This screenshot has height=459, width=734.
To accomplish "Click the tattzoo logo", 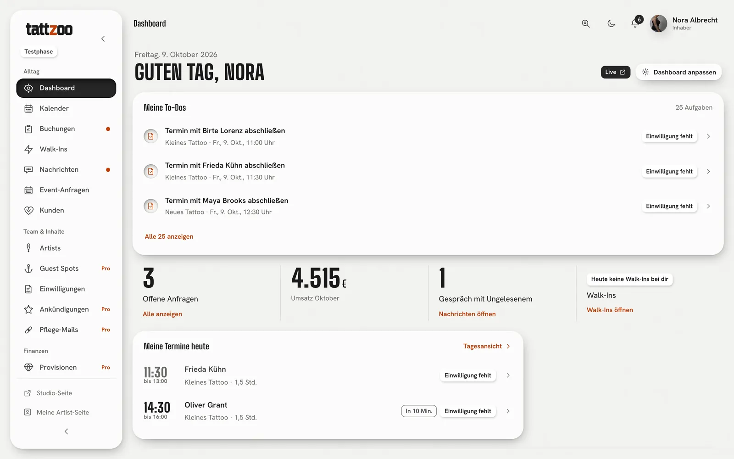I will click(49, 29).
